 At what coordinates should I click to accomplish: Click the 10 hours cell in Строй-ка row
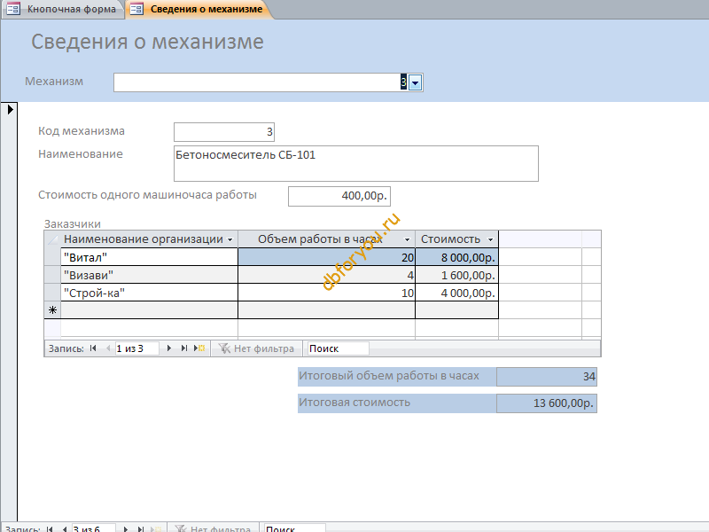pos(326,293)
